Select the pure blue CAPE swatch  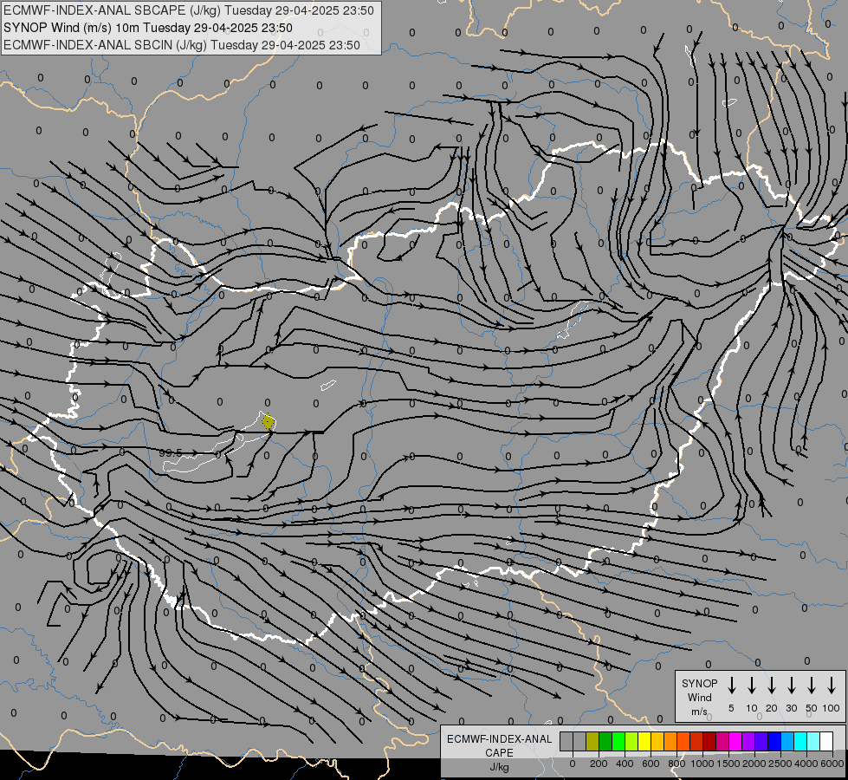click(774, 741)
